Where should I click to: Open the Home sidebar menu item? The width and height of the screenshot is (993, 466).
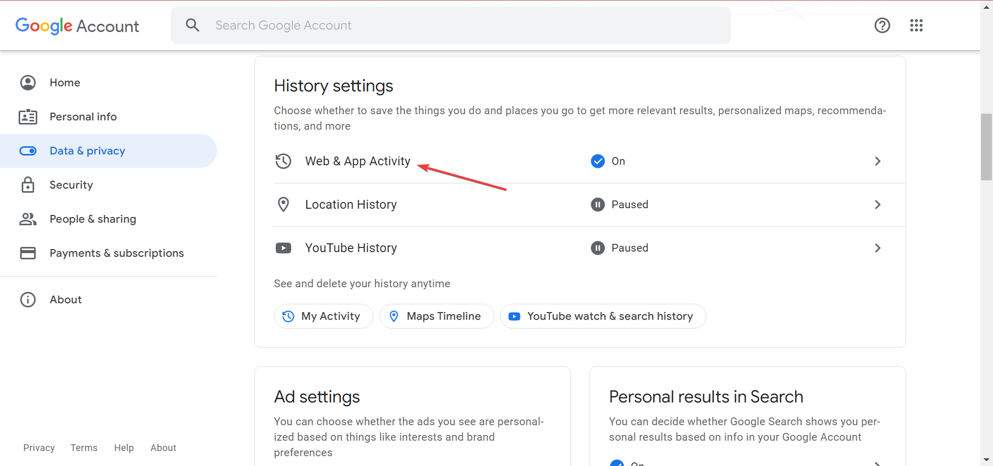pos(109,83)
